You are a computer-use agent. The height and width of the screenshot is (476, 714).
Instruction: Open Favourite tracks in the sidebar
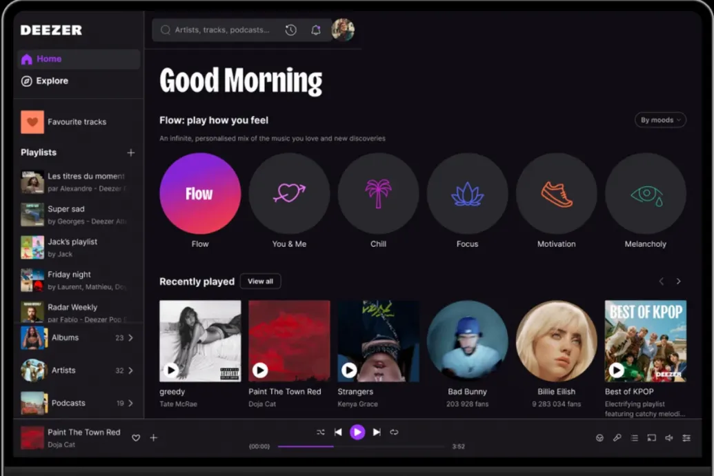coord(76,122)
